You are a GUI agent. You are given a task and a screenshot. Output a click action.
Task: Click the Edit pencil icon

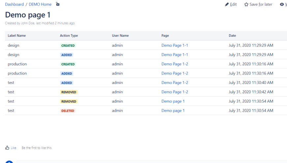(x=227, y=5)
